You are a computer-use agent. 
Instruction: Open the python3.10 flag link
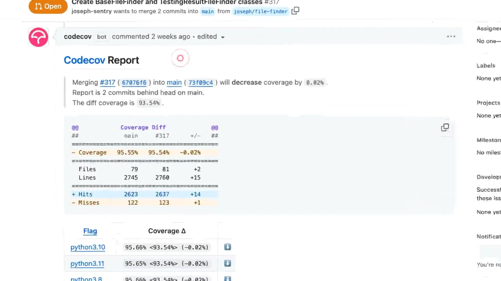point(88,247)
